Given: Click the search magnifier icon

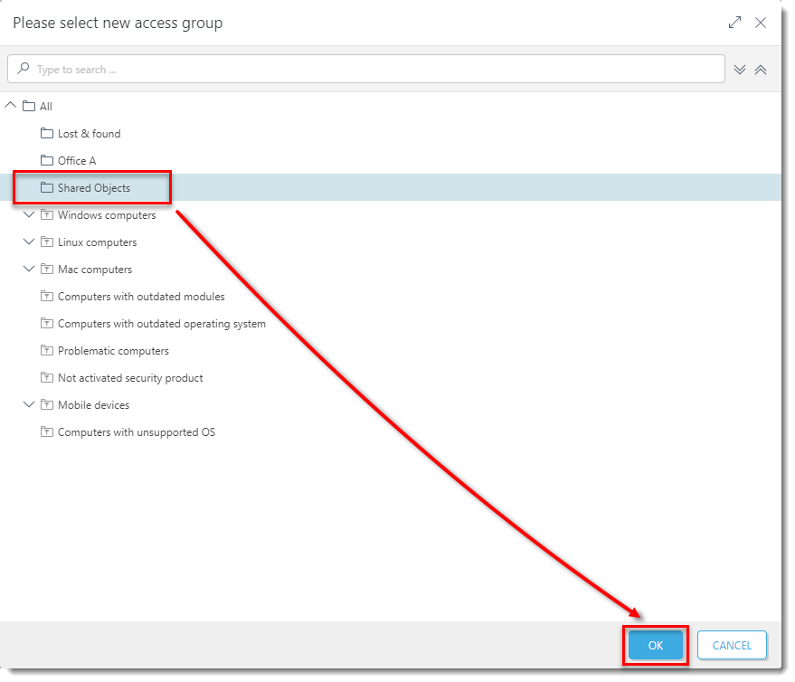Looking at the screenshot, I should point(24,69).
